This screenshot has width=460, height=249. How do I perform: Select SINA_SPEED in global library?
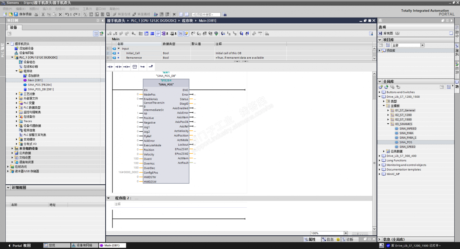(407, 147)
